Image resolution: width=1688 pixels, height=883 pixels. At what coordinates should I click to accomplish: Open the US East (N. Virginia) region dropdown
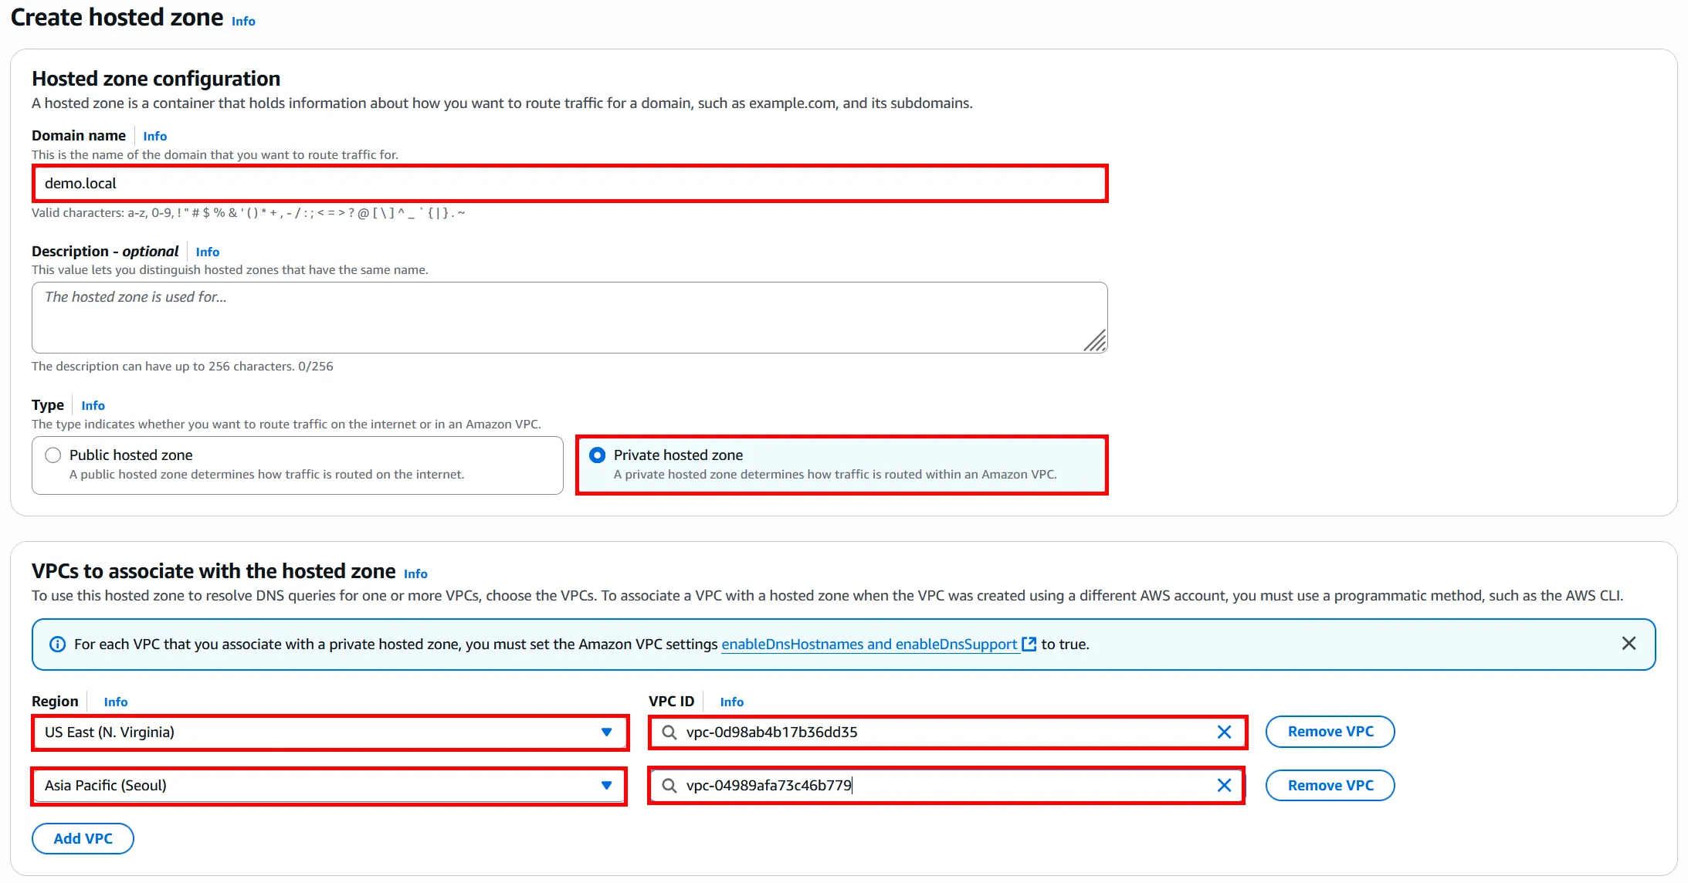pyautogui.click(x=329, y=732)
